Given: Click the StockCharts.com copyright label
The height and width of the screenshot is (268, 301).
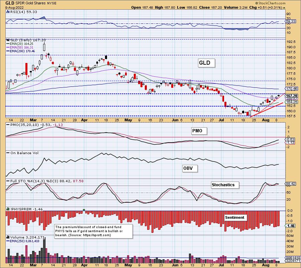Looking at the screenshot, I should (x=270, y=3).
